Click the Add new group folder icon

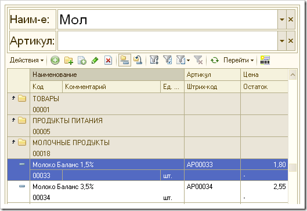[68, 60]
